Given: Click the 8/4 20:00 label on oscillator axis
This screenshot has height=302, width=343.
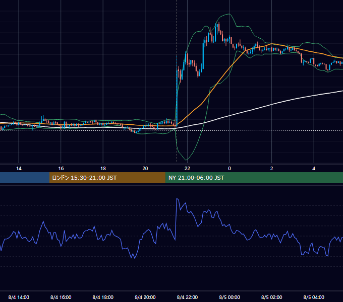Looking at the screenshot, I should (x=145, y=297).
